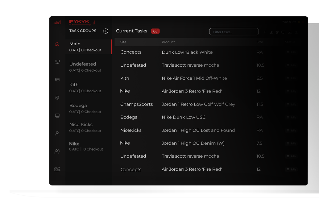Open the sneaker releases icon at sidebar bottom
This screenshot has width=319, height=216.
(57, 169)
